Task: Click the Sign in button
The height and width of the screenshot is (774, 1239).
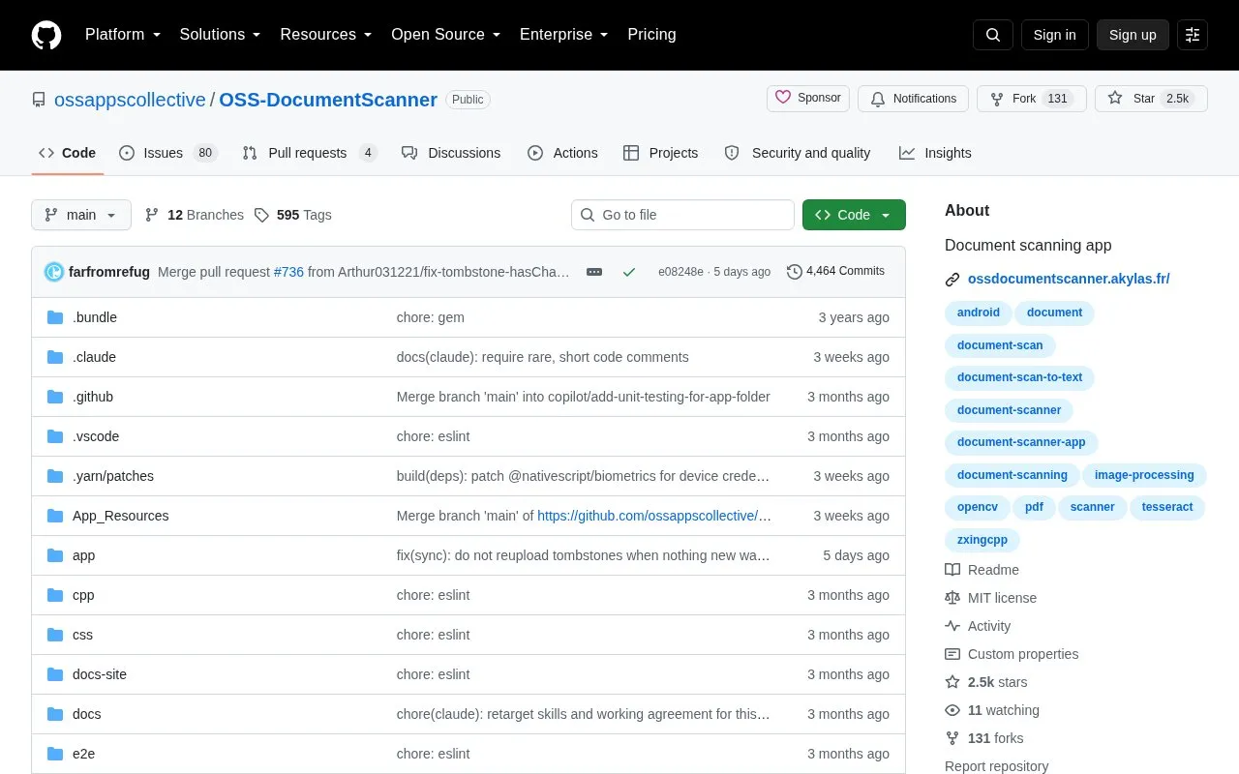Action: click(x=1054, y=35)
